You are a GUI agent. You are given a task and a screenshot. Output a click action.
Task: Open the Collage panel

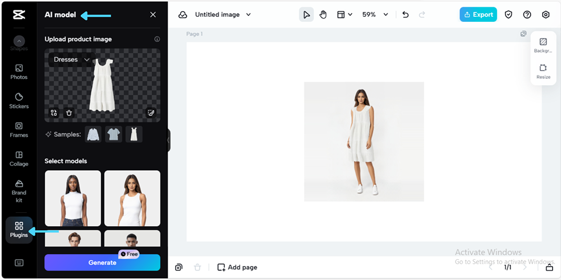(19, 158)
